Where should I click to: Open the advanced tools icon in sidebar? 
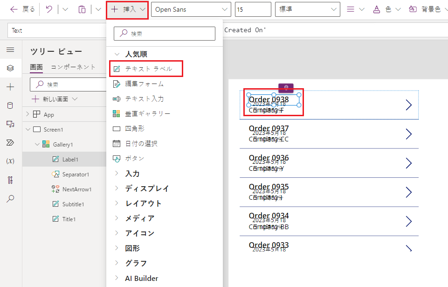10,180
